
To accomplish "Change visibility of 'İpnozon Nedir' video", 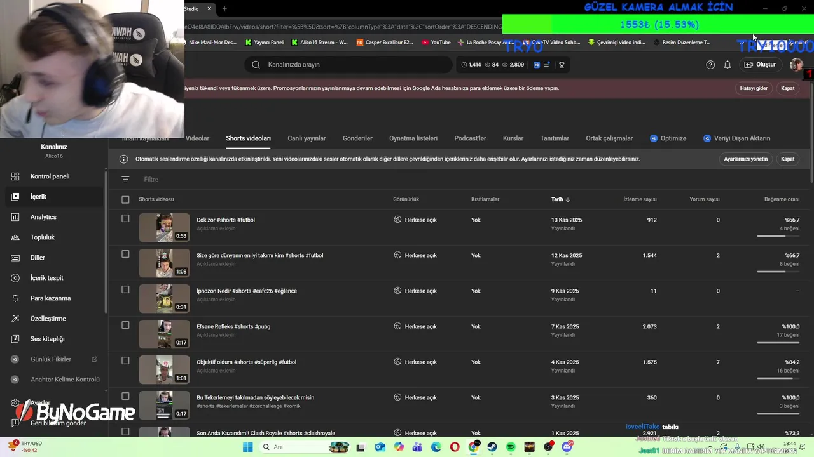I will (x=415, y=291).
